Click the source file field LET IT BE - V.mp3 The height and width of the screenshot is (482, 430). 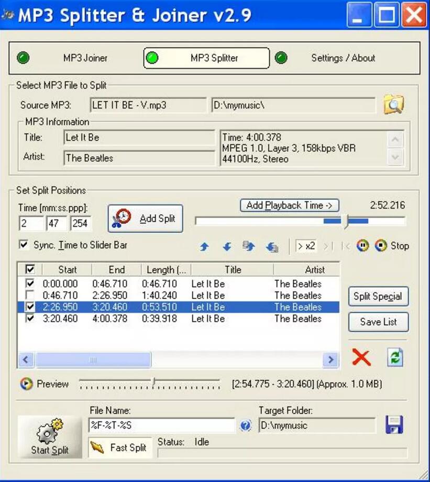point(148,105)
